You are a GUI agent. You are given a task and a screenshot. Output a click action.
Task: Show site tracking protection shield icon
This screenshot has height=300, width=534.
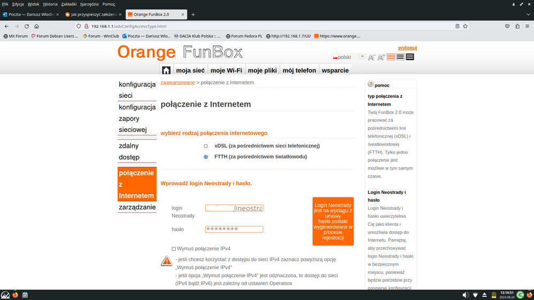coord(79,26)
